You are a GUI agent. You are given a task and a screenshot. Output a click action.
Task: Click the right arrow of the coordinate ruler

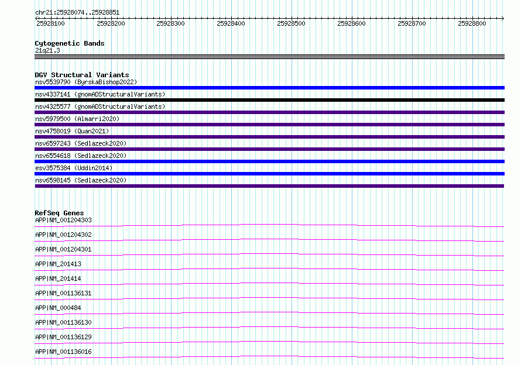[x=503, y=18]
